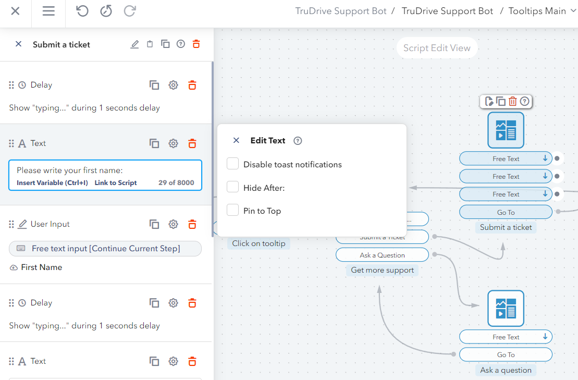Viewport: 578px width, 380px height.
Task: Click the Ask a question node label
Action: (506, 370)
